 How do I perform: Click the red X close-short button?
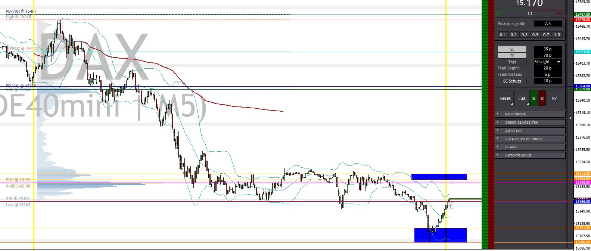(542, 98)
